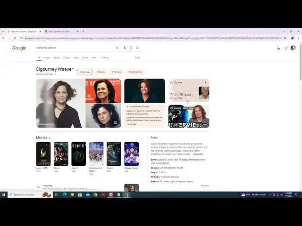Click the browser address bar URL
This screenshot has height=226, width=302.
point(153,38)
